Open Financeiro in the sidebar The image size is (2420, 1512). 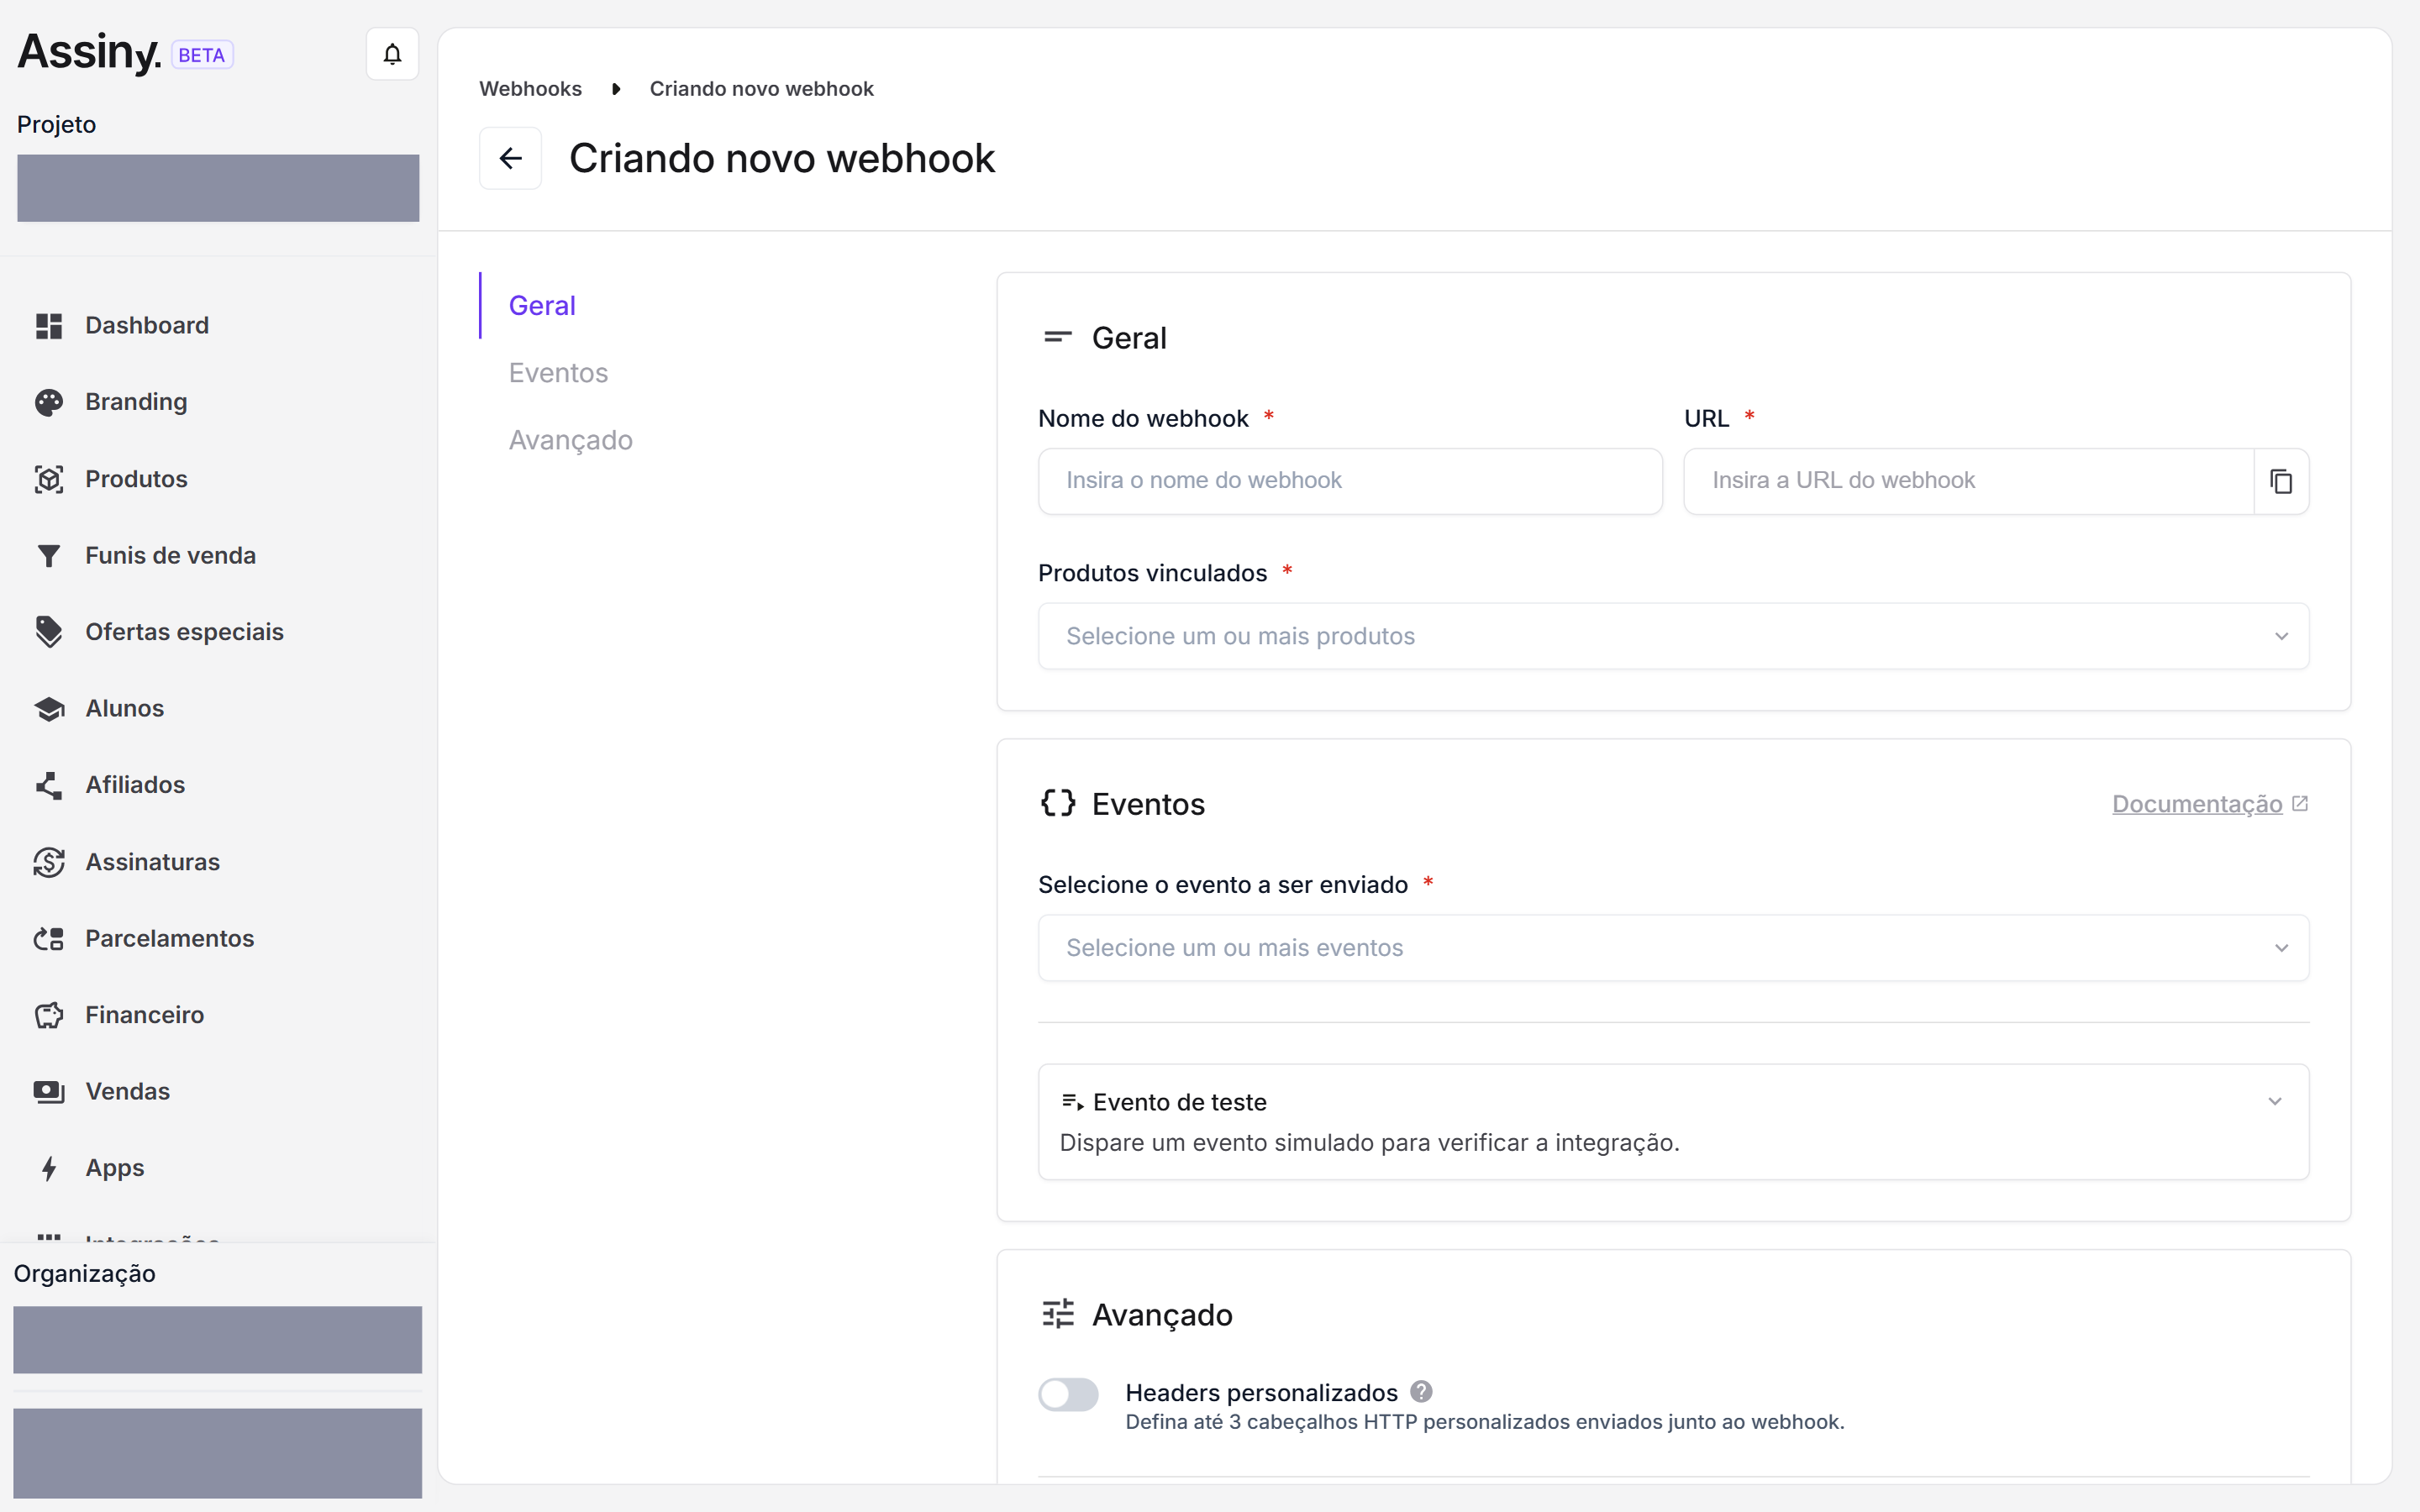(144, 1015)
